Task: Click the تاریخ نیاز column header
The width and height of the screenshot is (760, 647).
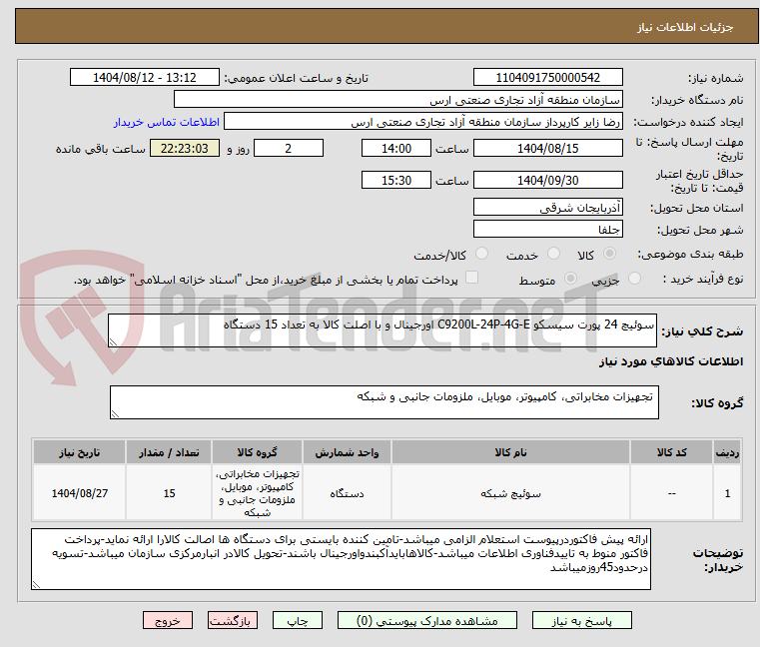Action: pos(80,452)
